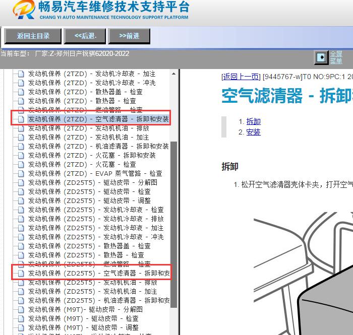Click page icon beside 2TZD 散热器盖 - 检查
Image resolution: width=353 pixels, height=335 pixels.
(21, 92)
